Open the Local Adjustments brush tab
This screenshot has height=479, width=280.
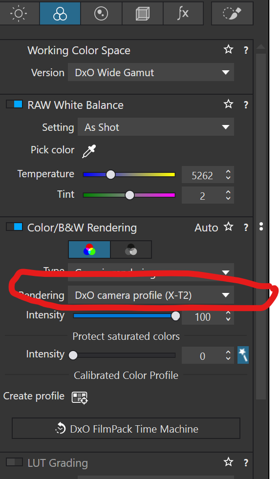[x=232, y=14]
